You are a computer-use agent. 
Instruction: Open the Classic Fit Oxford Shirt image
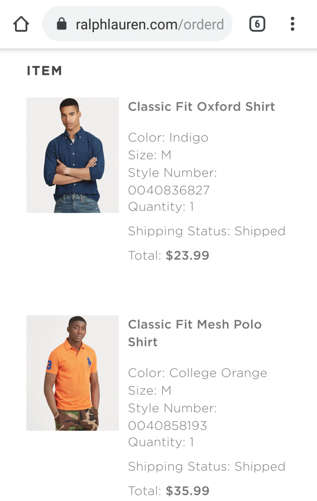pos(73,155)
